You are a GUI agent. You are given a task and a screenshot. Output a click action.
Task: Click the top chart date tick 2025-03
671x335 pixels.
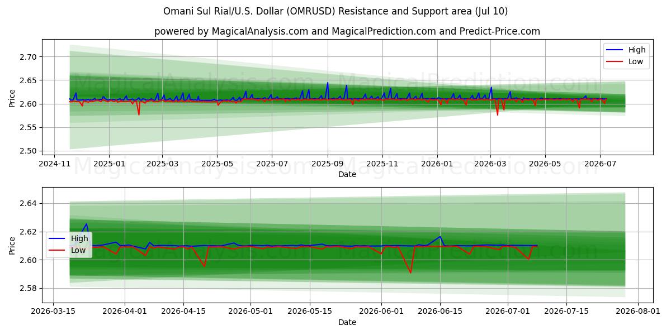[x=162, y=164]
